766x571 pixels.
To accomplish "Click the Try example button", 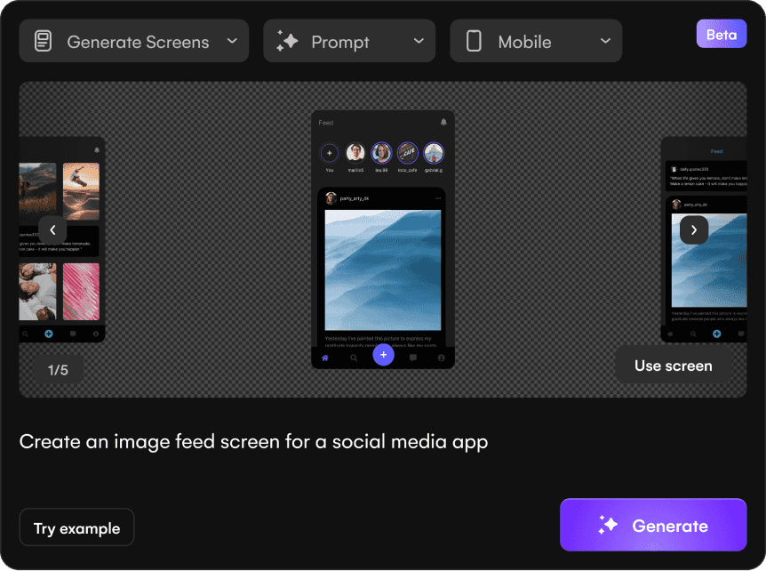I will click(76, 527).
